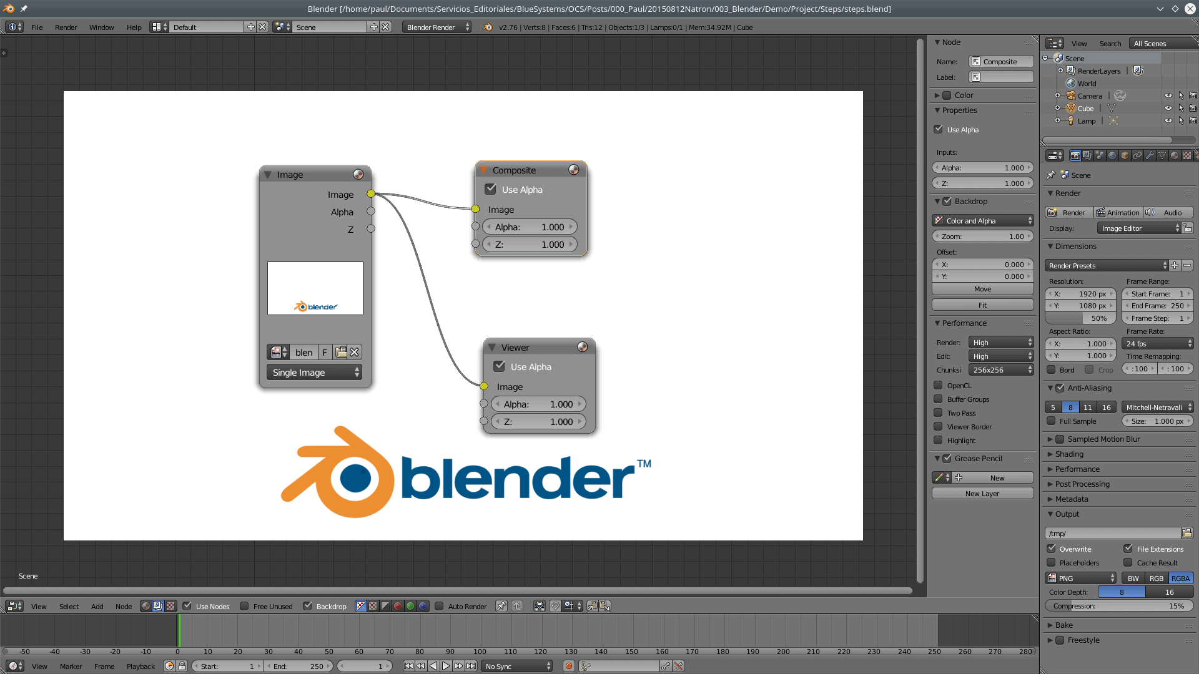The width and height of the screenshot is (1199, 674).
Task: Click the Render menu in menu bar
Action: tap(65, 26)
